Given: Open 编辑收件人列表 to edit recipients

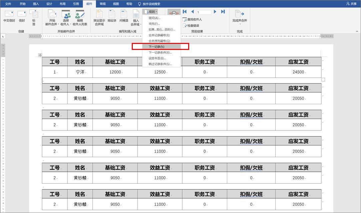Looking at the screenshot, I should click(80, 19).
